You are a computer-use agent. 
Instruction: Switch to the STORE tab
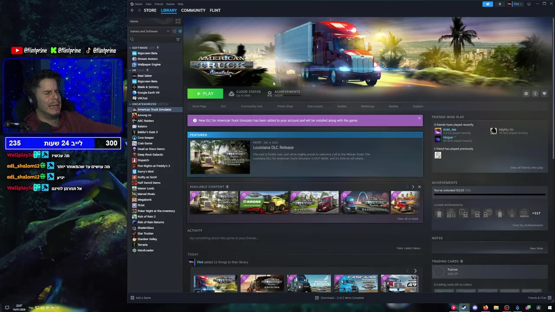pos(150,10)
